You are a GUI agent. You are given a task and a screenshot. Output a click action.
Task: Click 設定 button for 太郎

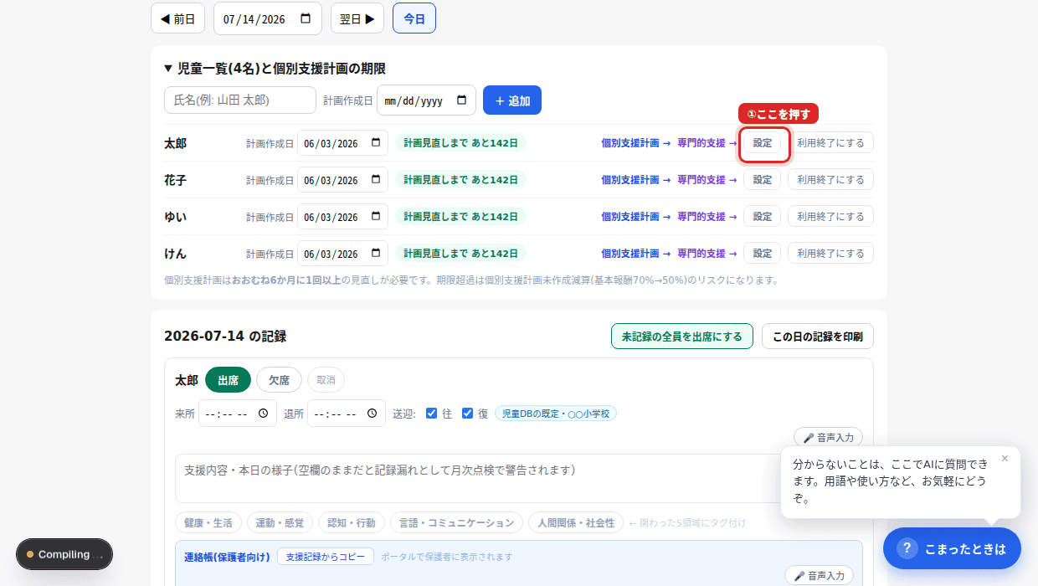click(763, 143)
